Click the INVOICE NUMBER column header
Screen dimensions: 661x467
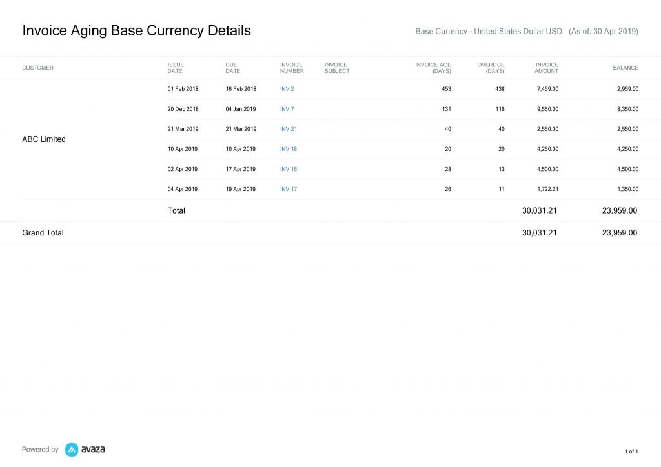pos(292,68)
